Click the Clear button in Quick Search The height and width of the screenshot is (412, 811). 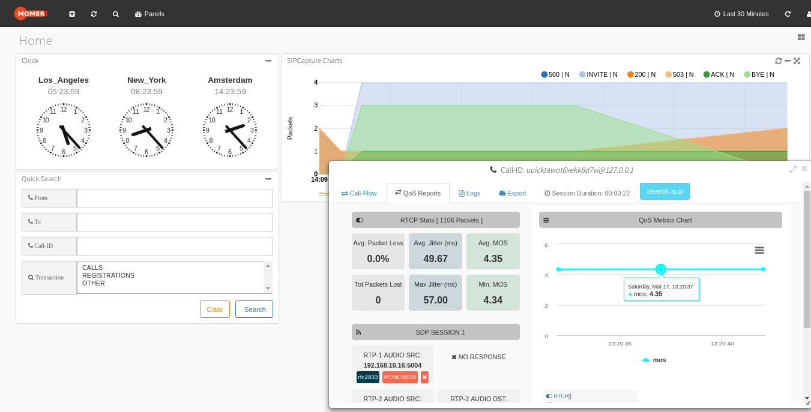point(215,309)
